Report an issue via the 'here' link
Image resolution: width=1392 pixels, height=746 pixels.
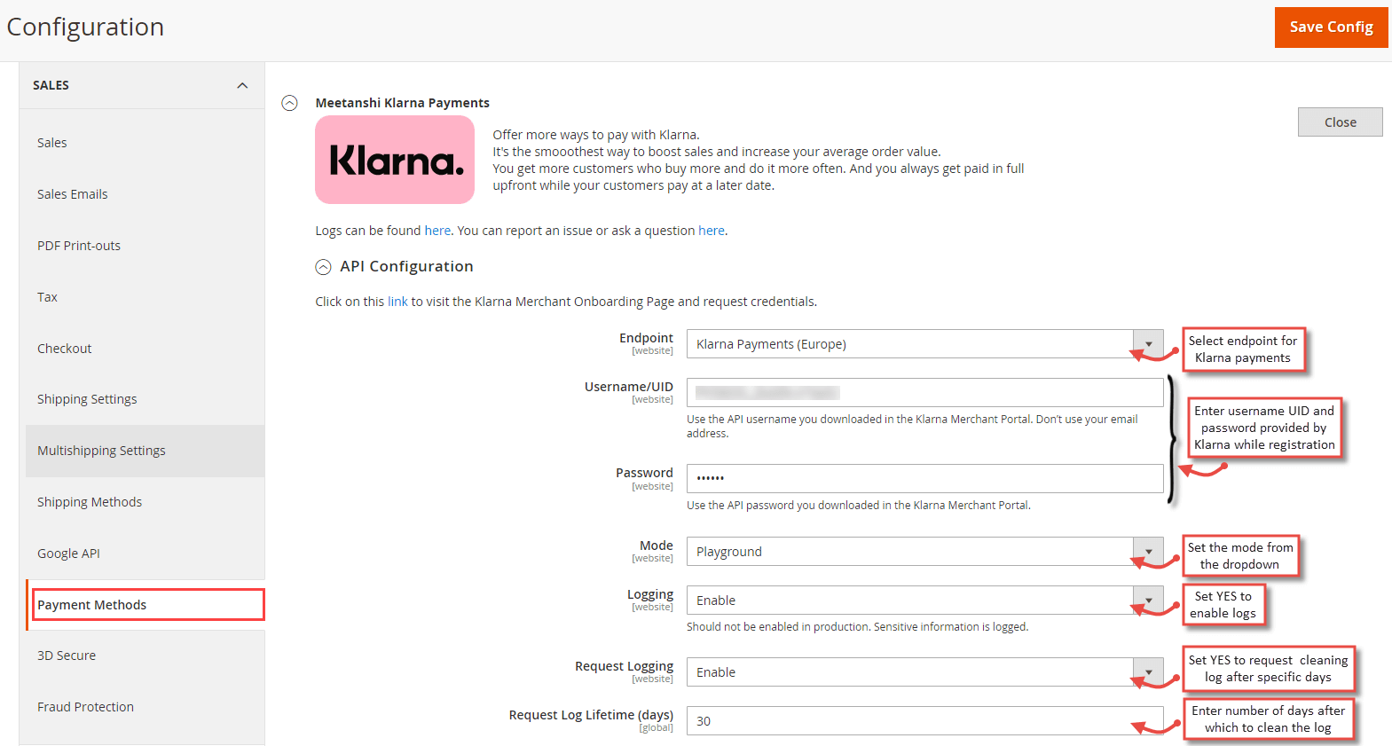pos(712,230)
